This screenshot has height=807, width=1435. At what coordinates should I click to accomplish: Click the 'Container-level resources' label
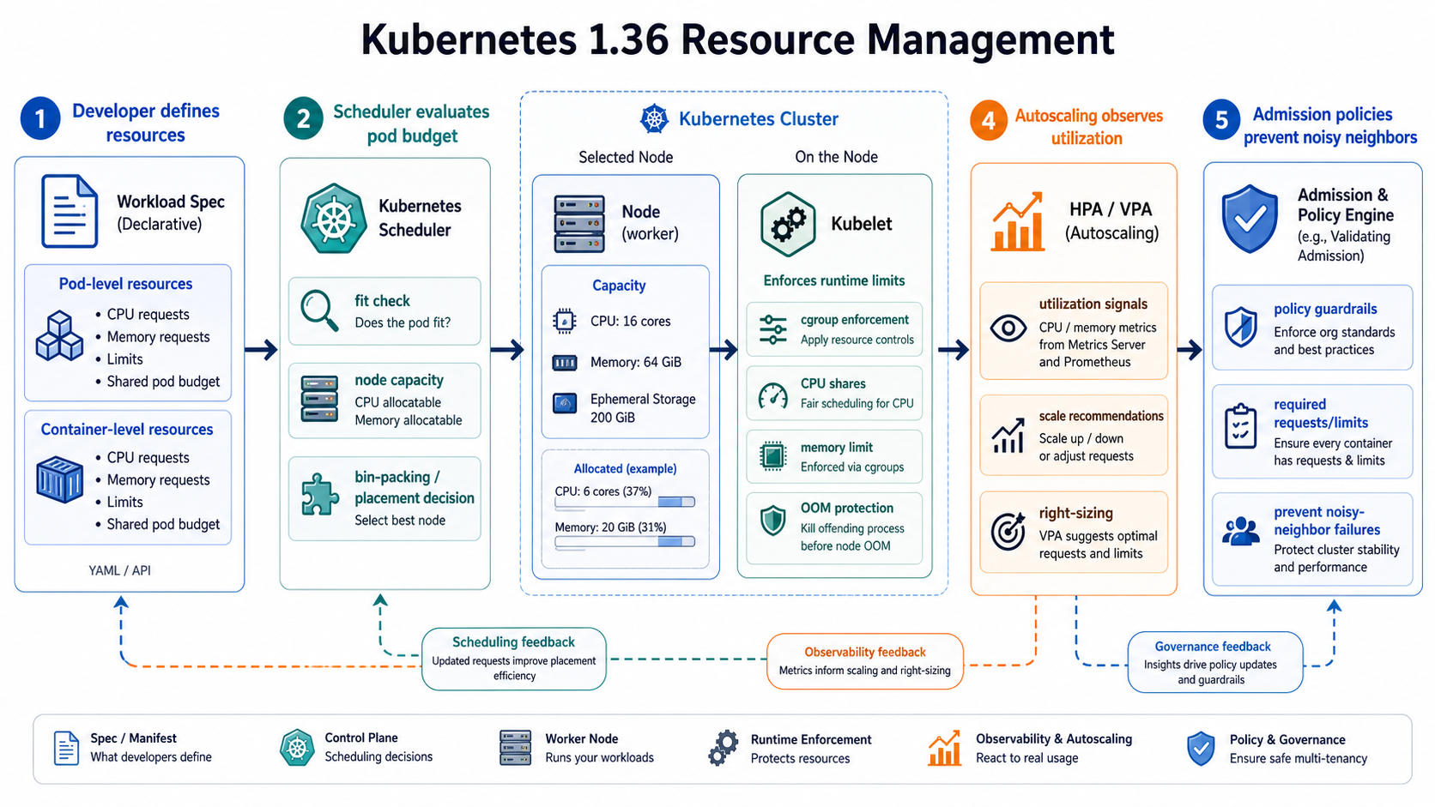click(127, 430)
